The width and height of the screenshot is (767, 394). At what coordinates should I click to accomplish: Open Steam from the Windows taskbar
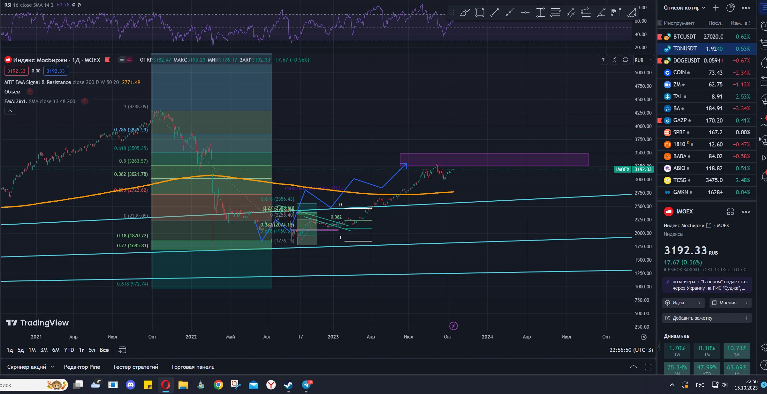289,385
